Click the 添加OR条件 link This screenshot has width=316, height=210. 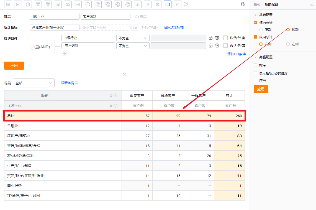[x=236, y=54]
